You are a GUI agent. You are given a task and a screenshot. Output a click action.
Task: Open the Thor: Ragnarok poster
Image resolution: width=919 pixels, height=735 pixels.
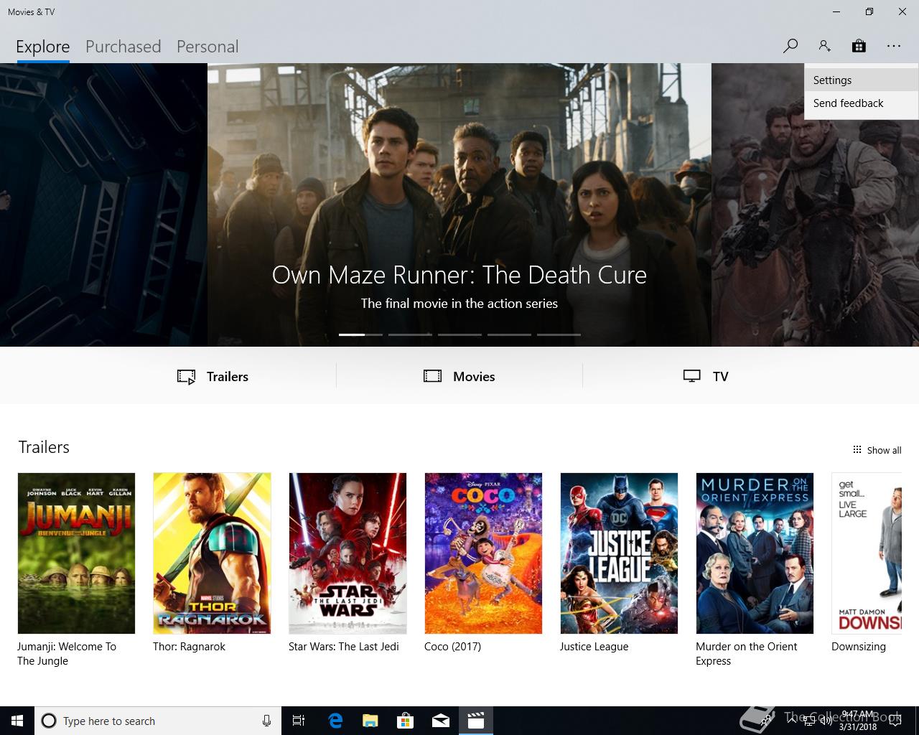click(x=212, y=553)
